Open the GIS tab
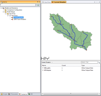This screenshot has width=101, height=96. tap(31, 94)
